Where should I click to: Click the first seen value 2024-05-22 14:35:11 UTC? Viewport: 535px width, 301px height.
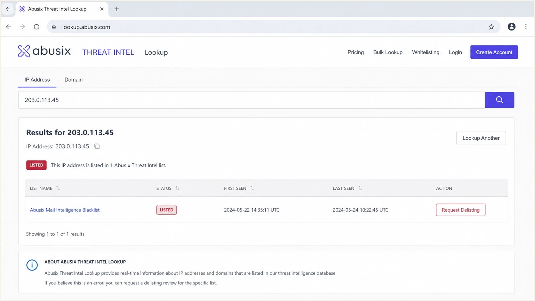(x=252, y=210)
